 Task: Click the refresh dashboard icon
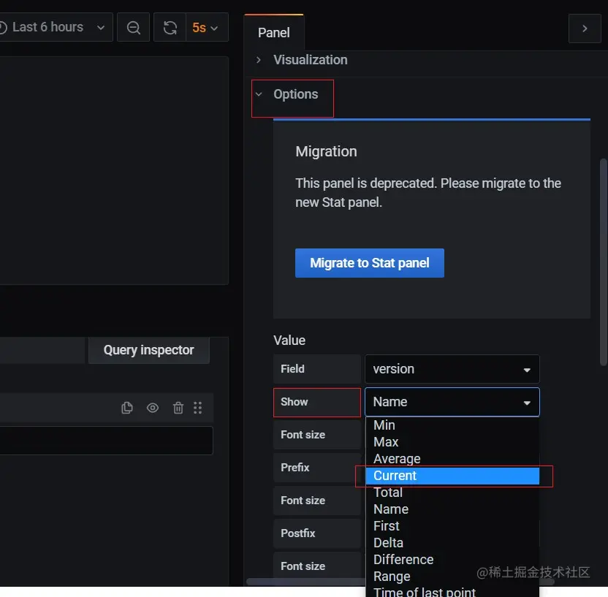tap(170, 28)
